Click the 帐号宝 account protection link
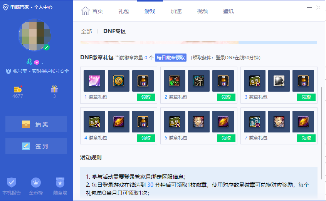 pyautogui.click(x=37, y=71)
